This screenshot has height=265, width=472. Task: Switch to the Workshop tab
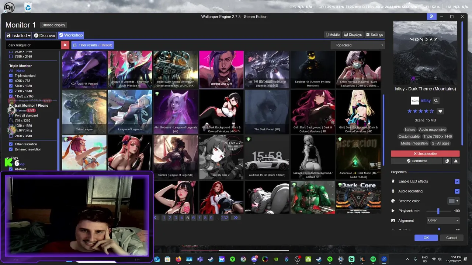70,35
